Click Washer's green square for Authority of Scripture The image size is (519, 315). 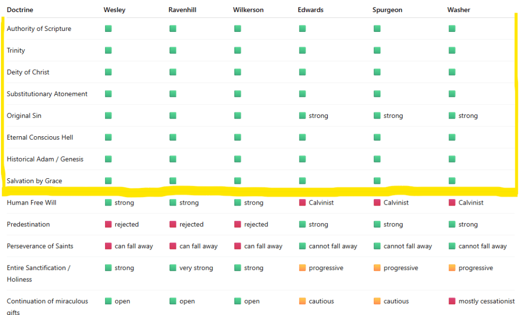[x=452, y=29]
